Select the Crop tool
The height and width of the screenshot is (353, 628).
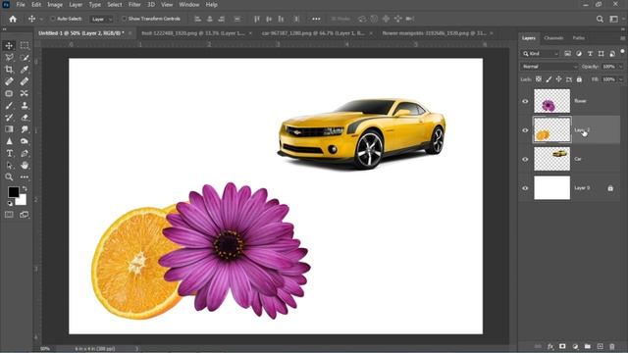[x=9, y=70]
